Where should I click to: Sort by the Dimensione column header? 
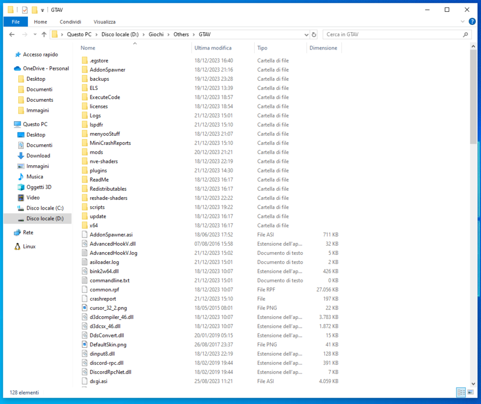click(x=324, y=48)
